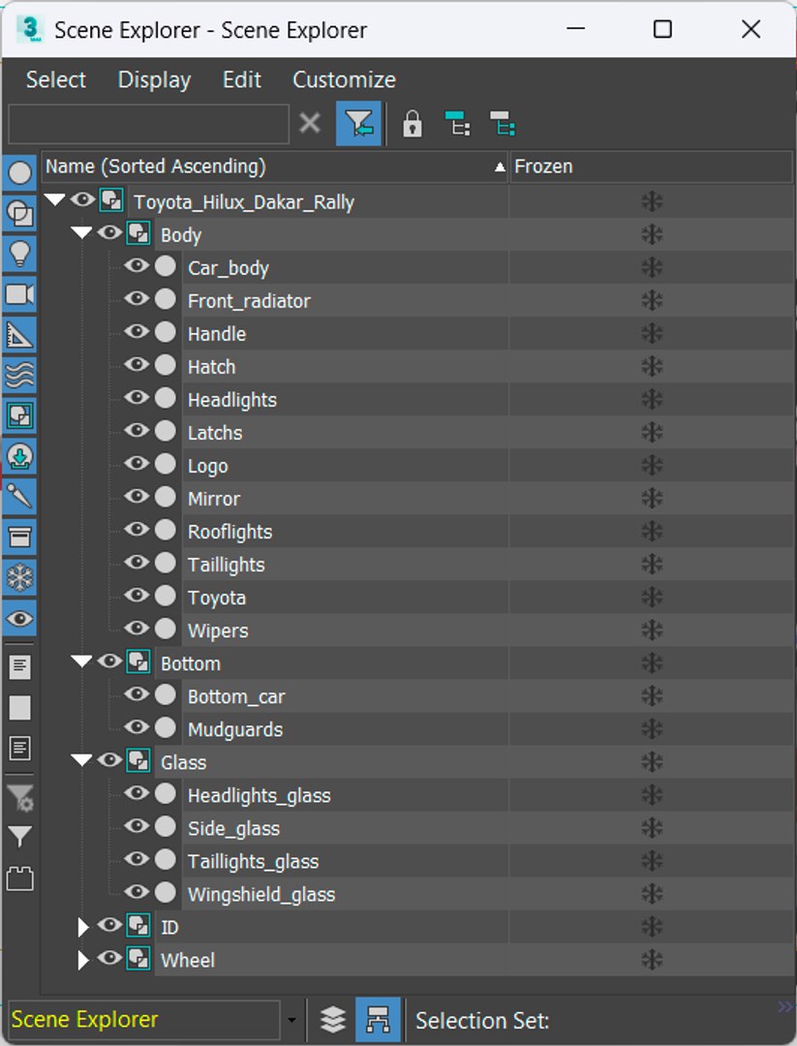Image resolution: width=797 pixels, height=1046 pixels.
Task: Toggle the Display Shapes filter icon
Action: coord(19,213)
